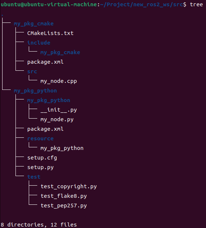This screenshot has height=228, width=206.
Task: Select the test_flake8.py file entry
Action: point(64,196)
